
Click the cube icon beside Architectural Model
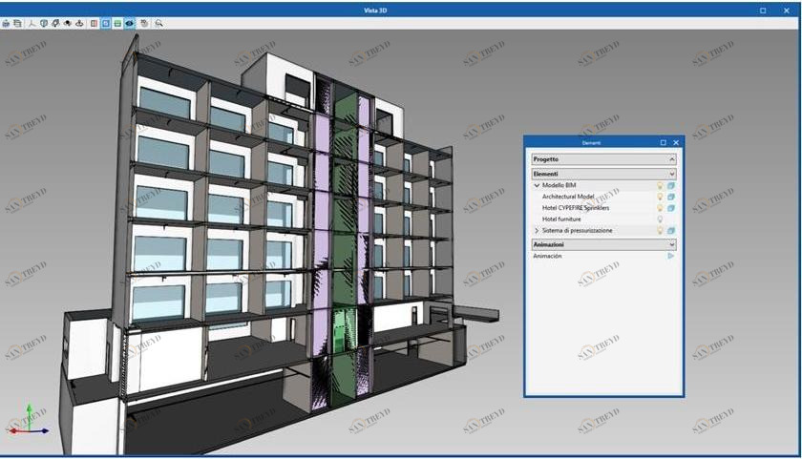pyautogui.click(x=671, y=197)
